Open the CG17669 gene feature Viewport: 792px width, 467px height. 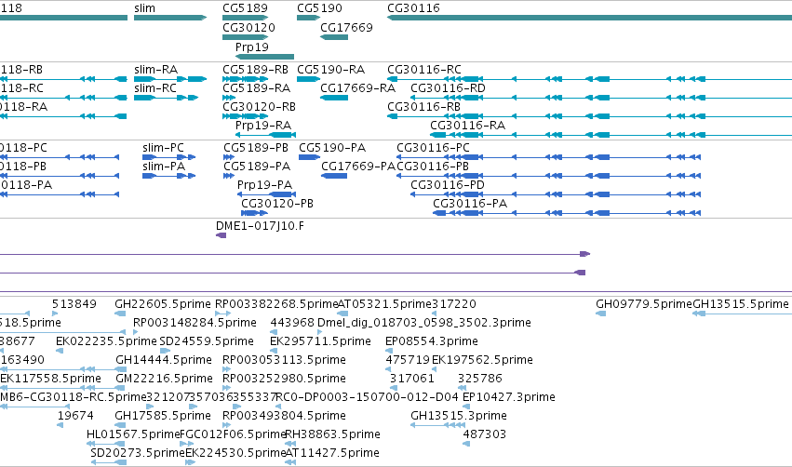(x=334, y=37)
